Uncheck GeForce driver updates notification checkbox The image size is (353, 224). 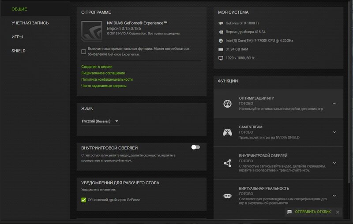click(84, 200)
